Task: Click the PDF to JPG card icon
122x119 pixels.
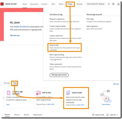Action: coord(39,93)
